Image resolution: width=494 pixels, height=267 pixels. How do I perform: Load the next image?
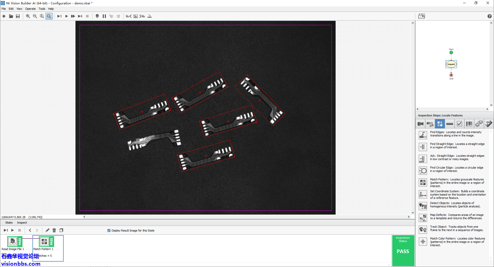(x=142, y=16)
